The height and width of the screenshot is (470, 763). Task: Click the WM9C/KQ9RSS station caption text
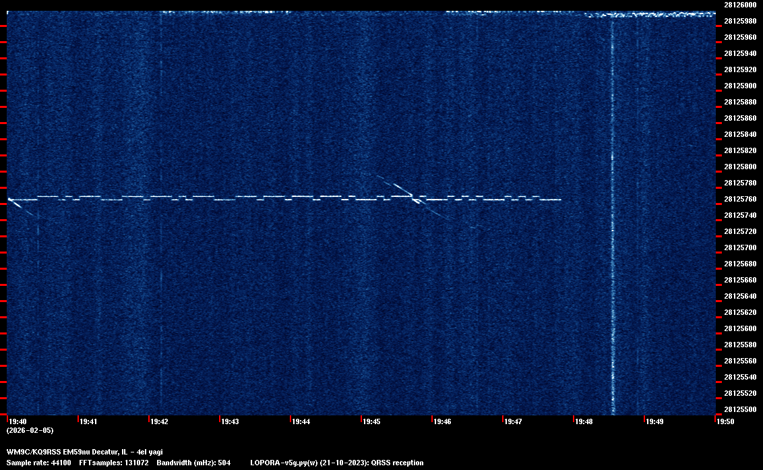click(84, 452)
